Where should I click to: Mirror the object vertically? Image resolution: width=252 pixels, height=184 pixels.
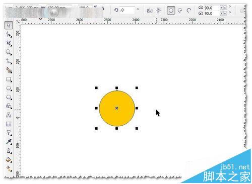159,11
